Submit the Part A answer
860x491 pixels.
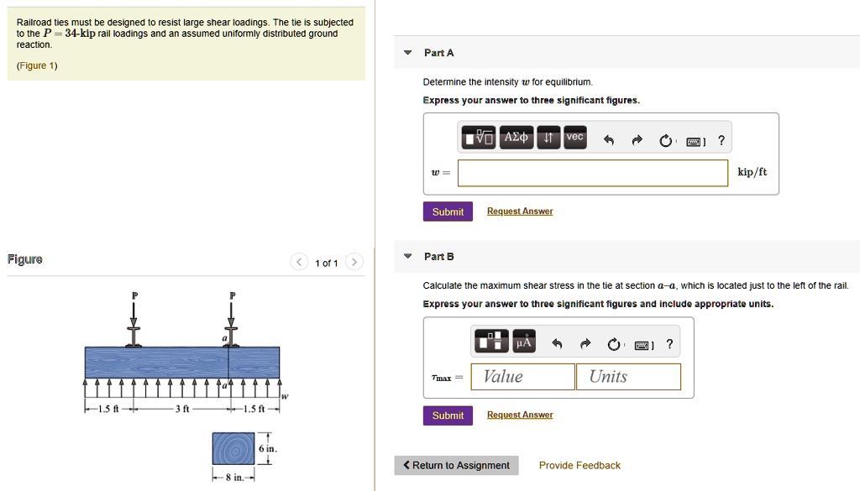(448, 212)
